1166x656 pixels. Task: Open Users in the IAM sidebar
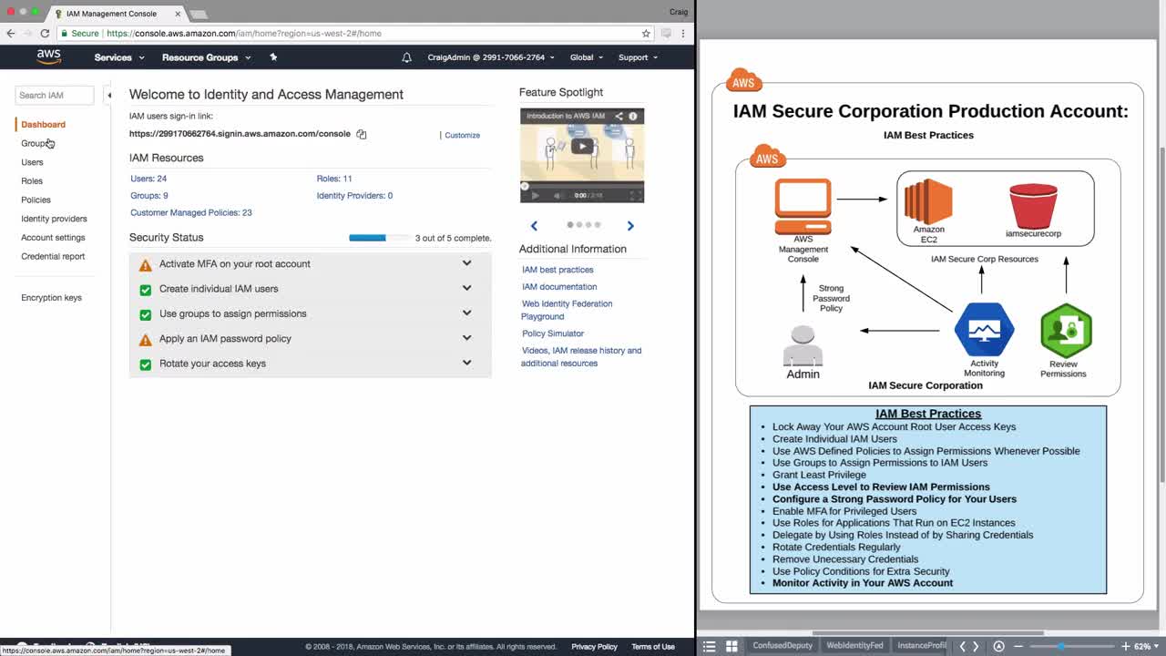(32, 162)
